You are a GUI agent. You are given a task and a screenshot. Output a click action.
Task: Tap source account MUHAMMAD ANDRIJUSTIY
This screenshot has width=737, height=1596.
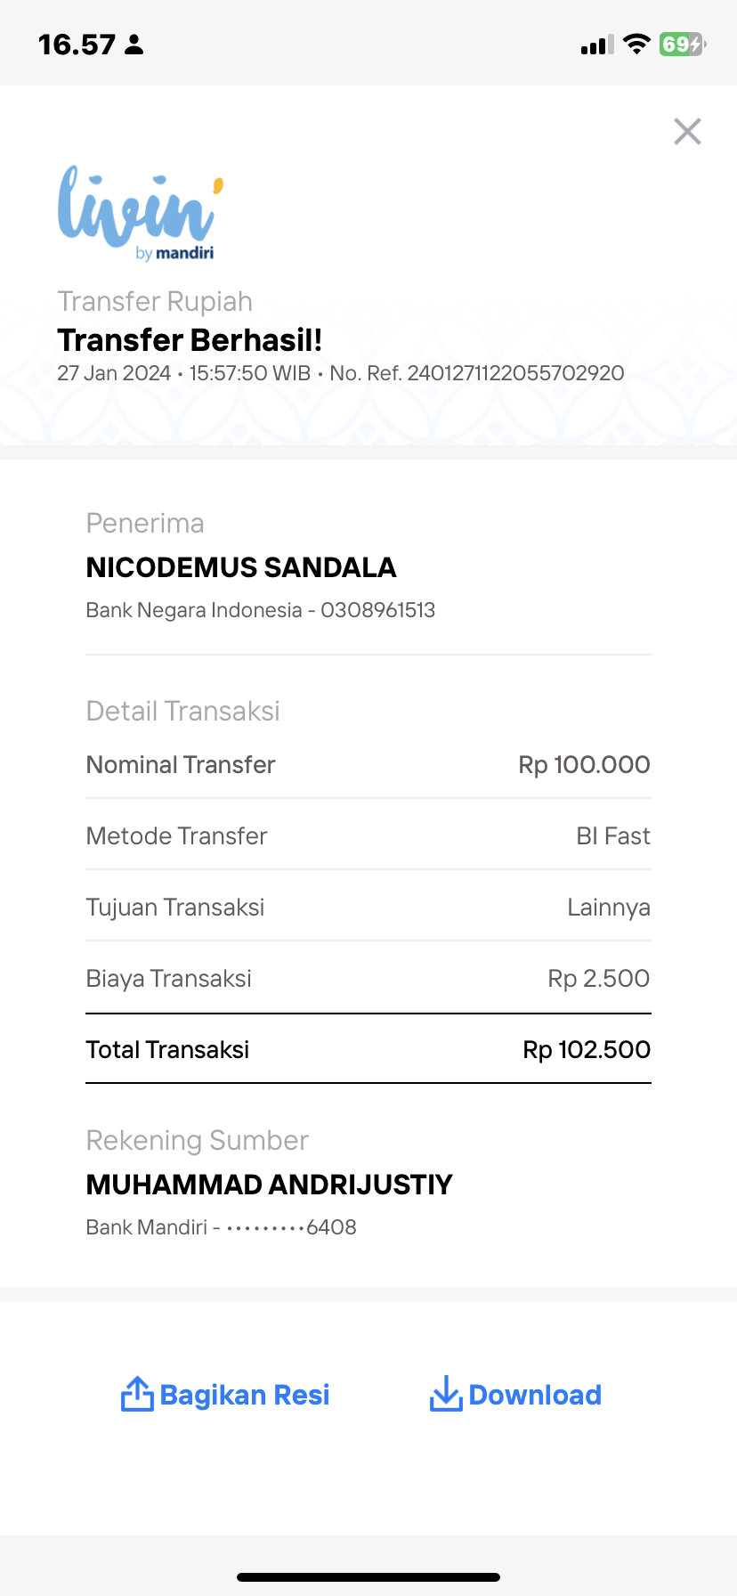(x=270, y=1185)
